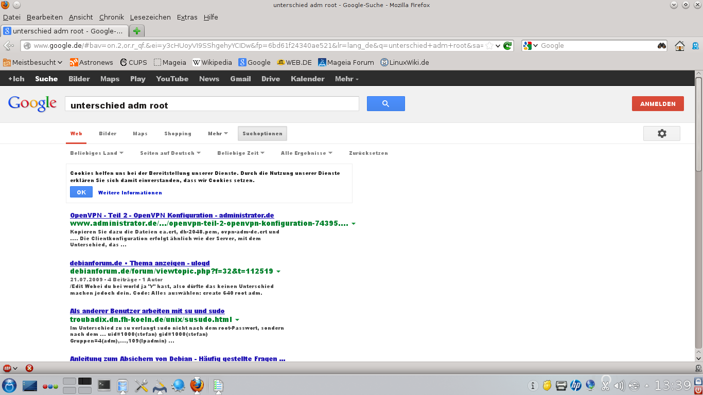Show desktop via blue panel icon

point(30,385)
